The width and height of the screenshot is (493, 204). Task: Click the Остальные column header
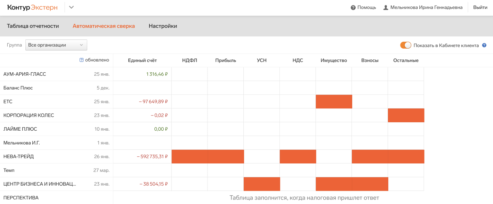[x=406, y=60]
